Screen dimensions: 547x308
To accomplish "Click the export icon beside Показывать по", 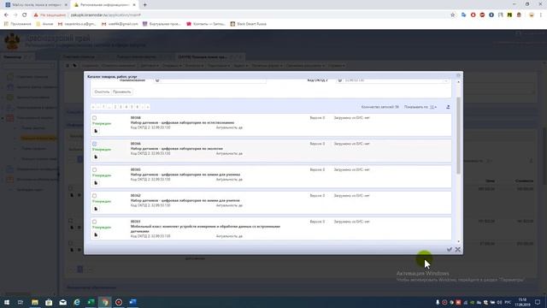I will coord(448,107).
